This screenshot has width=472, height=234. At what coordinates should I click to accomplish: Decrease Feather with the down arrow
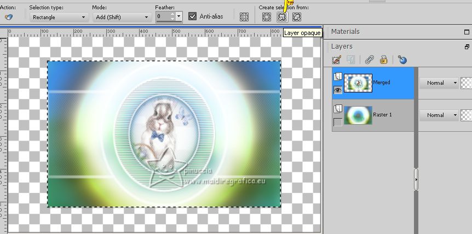pyautogui.click(x=172, y=19)
